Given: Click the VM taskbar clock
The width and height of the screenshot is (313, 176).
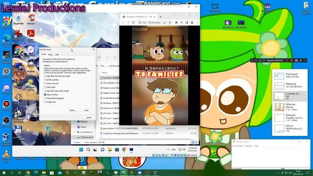Looking at the screenshot, I should point(192,150).
